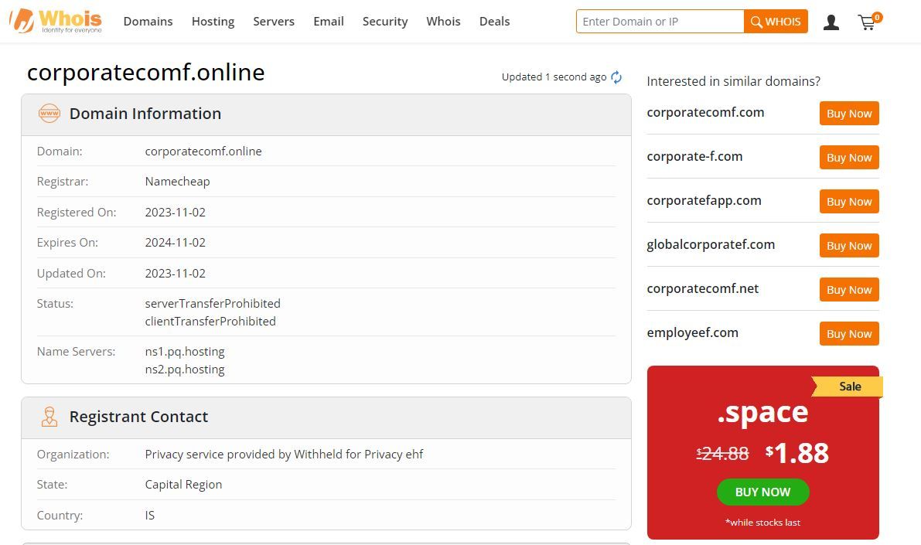Click the globe icon next to Domain Information
Screen dimensions: 921x545
point(49,113)
